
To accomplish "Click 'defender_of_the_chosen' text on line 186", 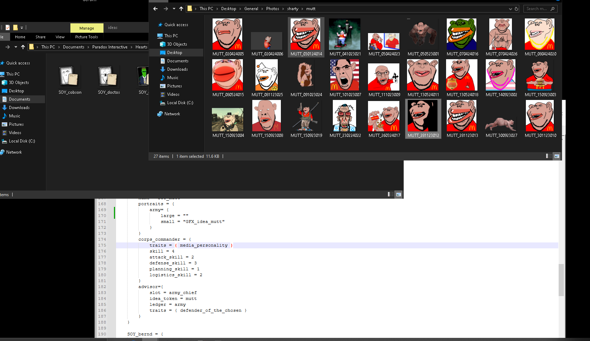I will (211, 310).
